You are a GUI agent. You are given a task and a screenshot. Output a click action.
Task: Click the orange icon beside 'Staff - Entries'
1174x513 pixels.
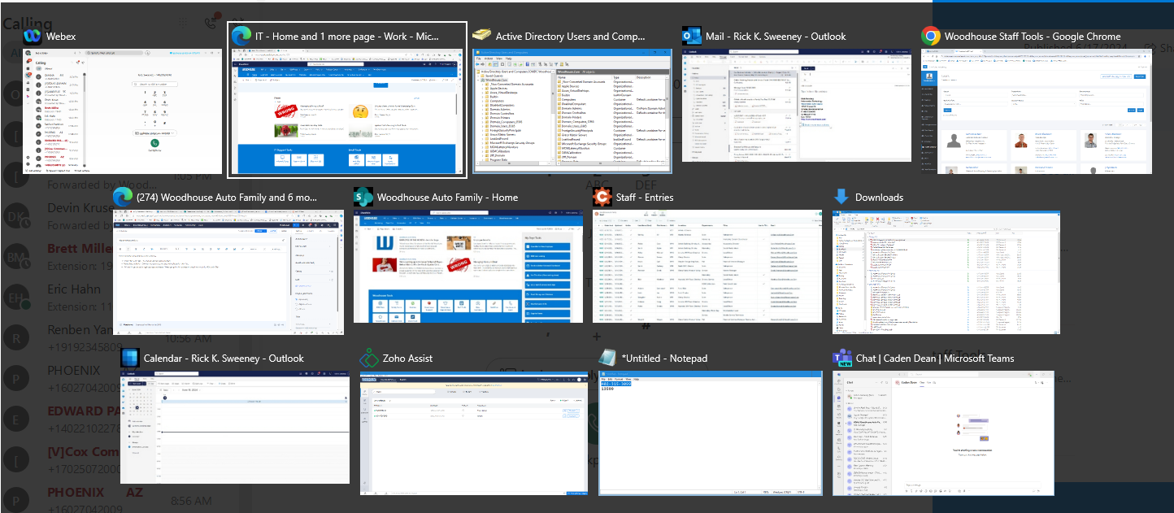[x=602, y=197]
